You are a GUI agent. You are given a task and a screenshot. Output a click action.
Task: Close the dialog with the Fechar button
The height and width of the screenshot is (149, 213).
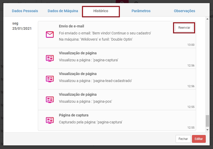pos(183,139)
